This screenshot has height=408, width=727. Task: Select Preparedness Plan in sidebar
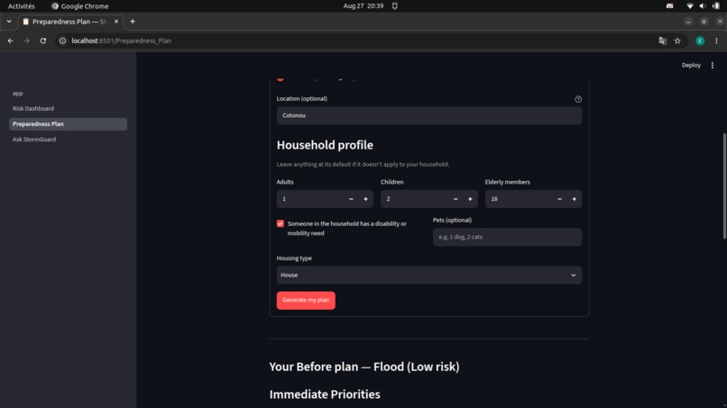pyautogui.click(x=68, y=123)
